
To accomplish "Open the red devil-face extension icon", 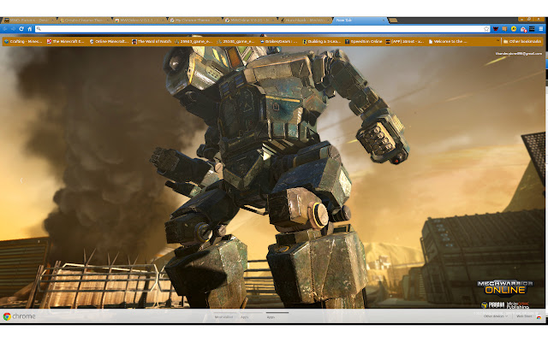I will [496, 29].
